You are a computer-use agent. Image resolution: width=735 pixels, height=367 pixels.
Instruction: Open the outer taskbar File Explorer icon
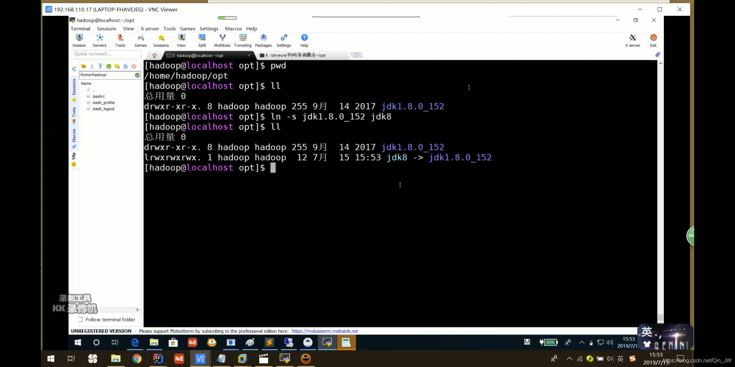tap(116, 359)
